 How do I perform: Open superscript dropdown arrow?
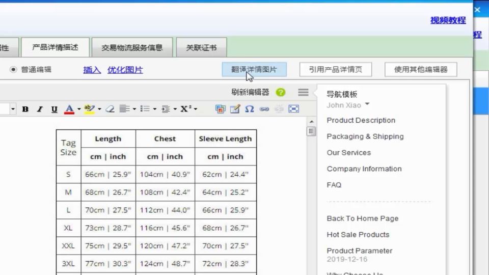coord(196,109)
